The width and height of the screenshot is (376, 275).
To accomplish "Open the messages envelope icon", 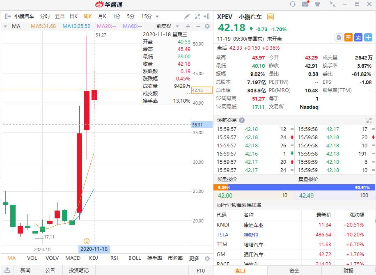I will coord(305,4).
